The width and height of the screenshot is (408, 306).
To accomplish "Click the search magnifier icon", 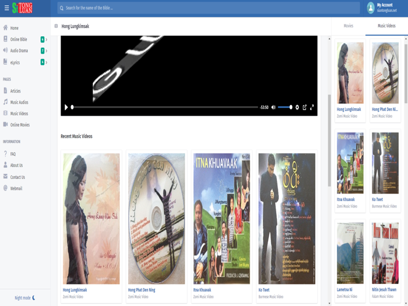I will (x=62, y=8).
